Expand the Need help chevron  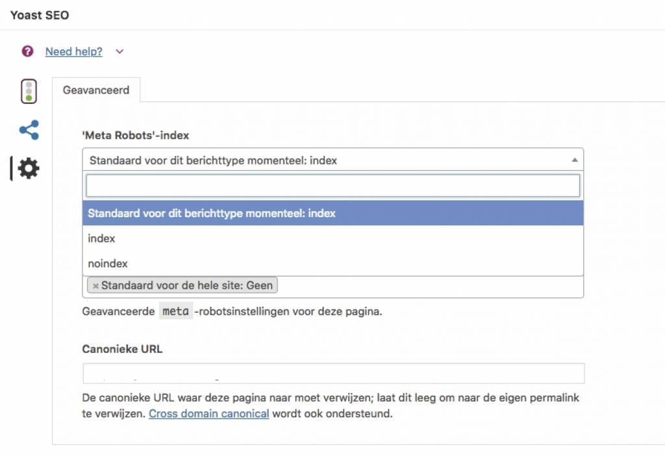click(x=119, y=52)
